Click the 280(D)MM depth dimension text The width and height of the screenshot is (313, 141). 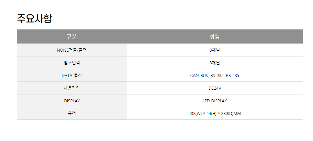tap(231, 114)
